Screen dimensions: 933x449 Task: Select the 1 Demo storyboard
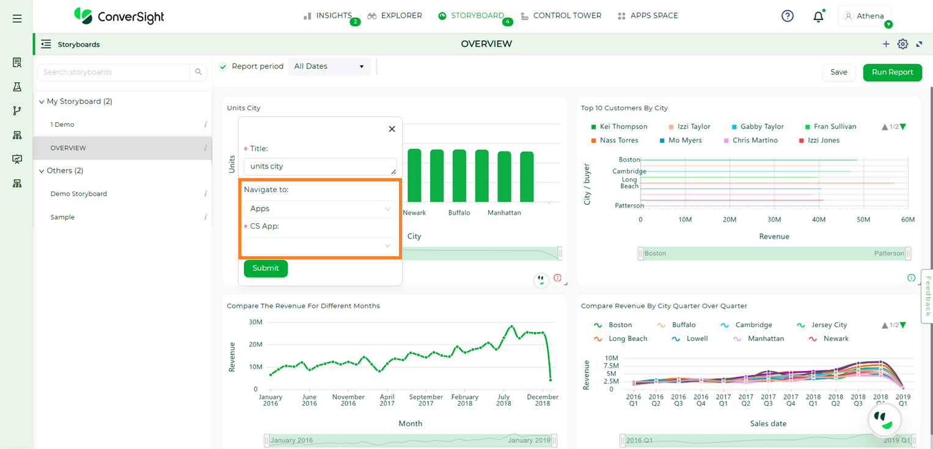tap(62, 124)
